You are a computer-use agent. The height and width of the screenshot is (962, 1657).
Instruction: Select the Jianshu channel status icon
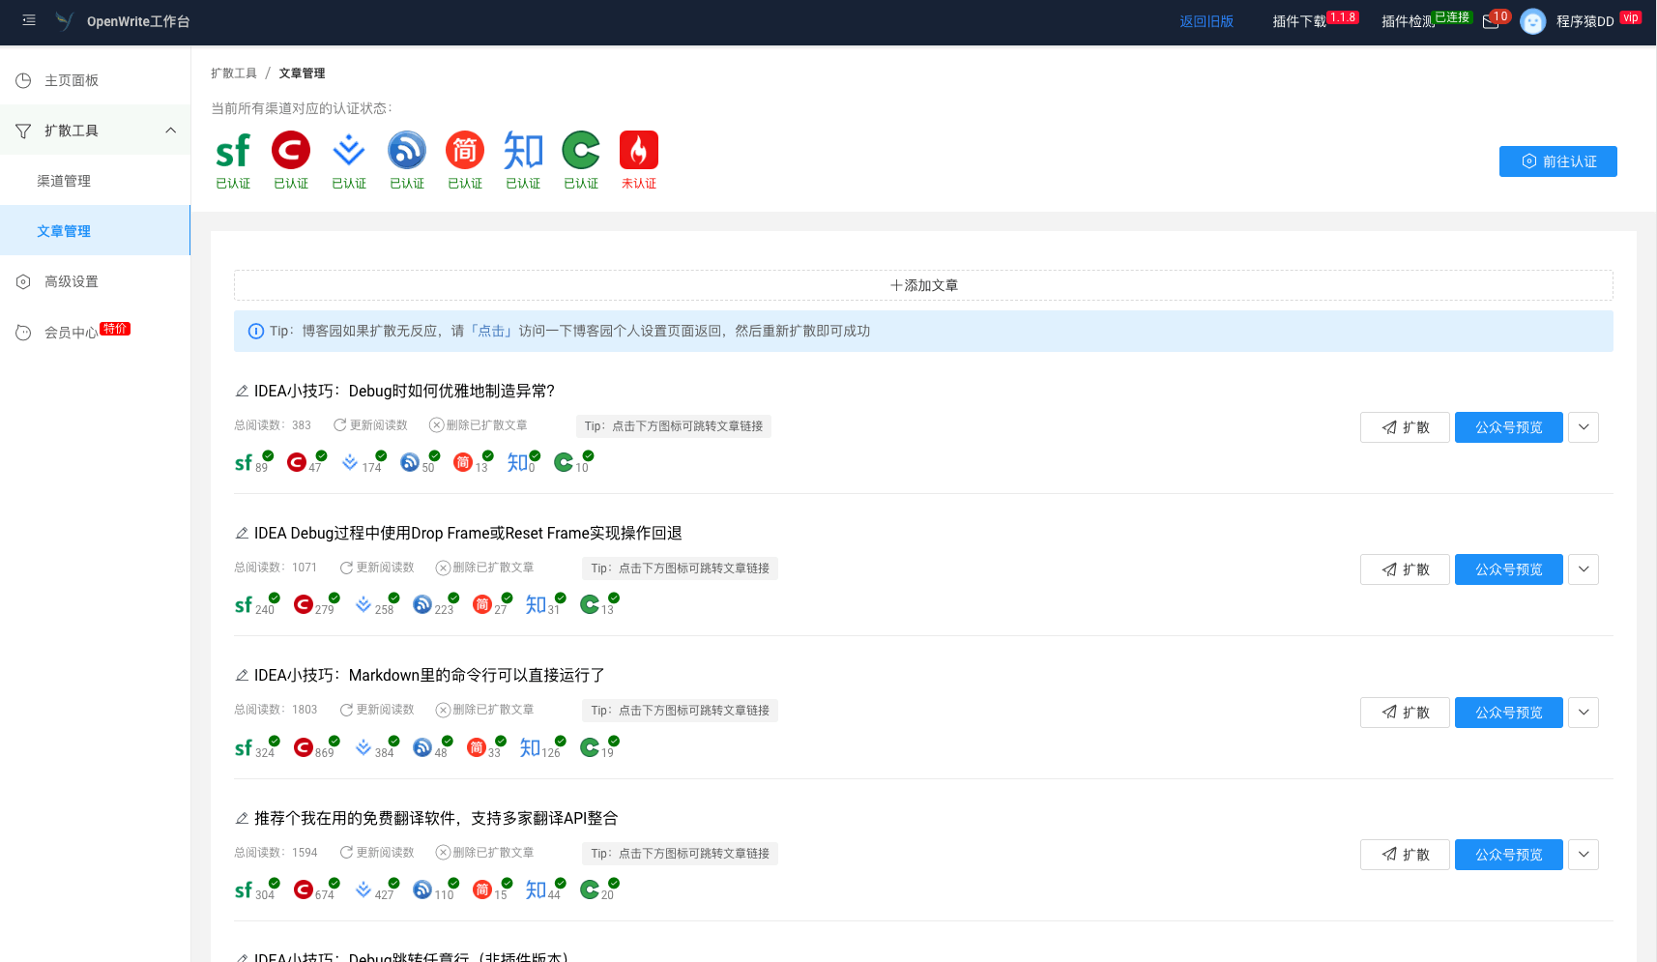(465, 150)
